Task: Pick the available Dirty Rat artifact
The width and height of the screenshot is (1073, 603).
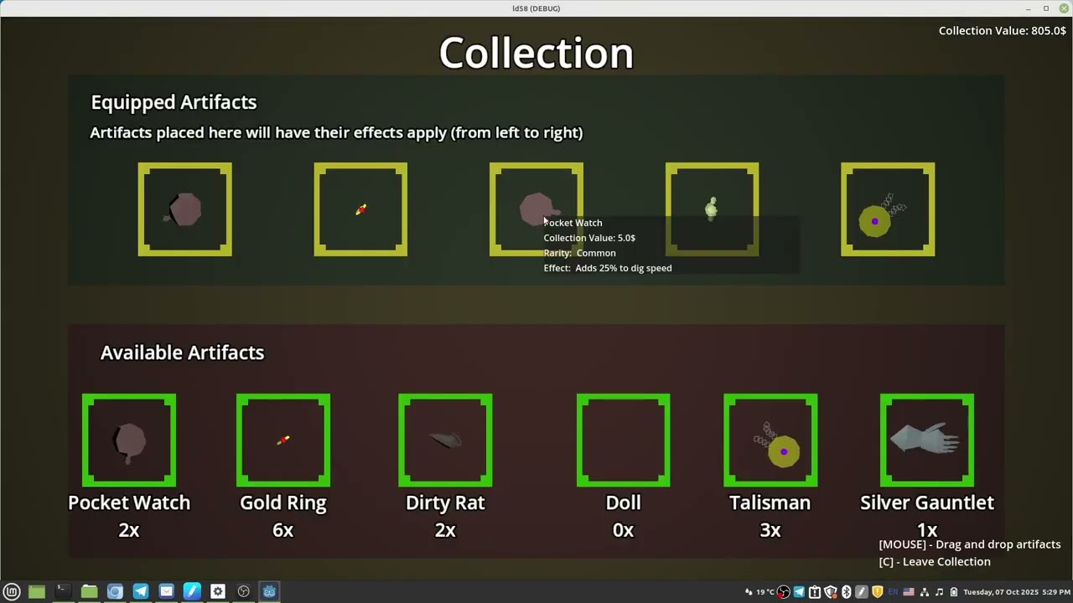Action: tap(445, 441)
